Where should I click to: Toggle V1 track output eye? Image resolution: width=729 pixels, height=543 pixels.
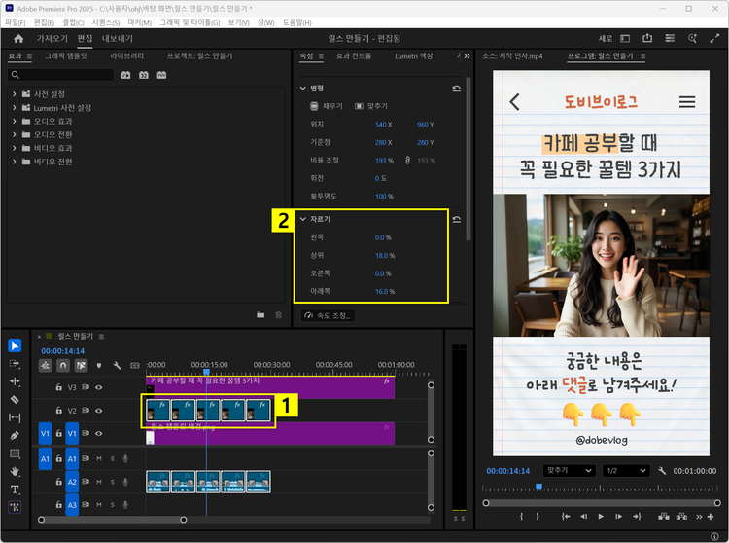point(99,433)
